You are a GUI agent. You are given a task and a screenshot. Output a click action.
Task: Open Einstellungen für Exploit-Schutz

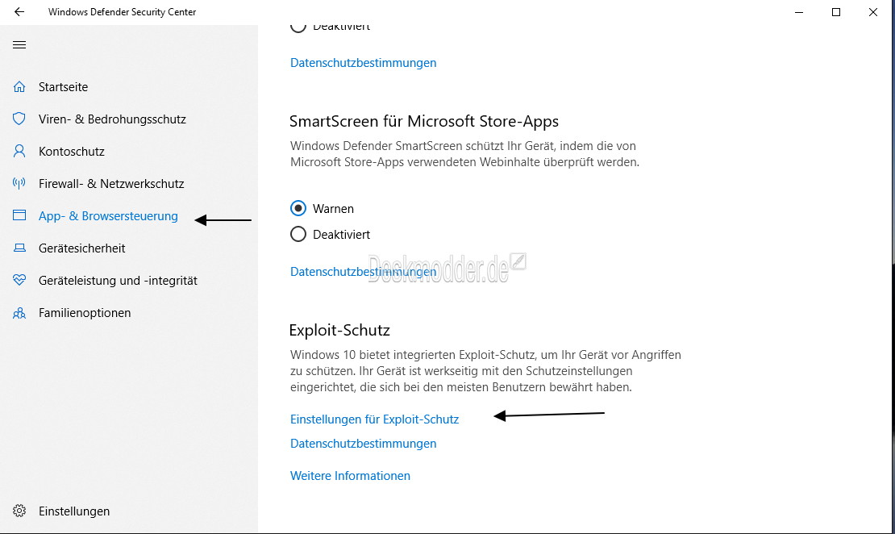coord(374,419)
